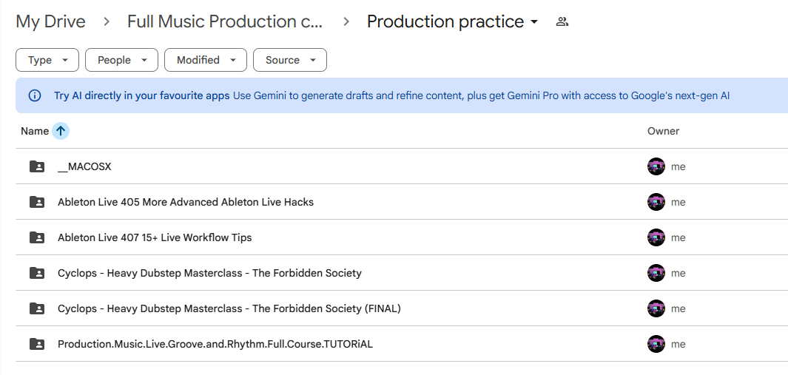The height and width of the screenshot is (375, 788).
Task: Click the Owner column header
Action: (663, 131)
